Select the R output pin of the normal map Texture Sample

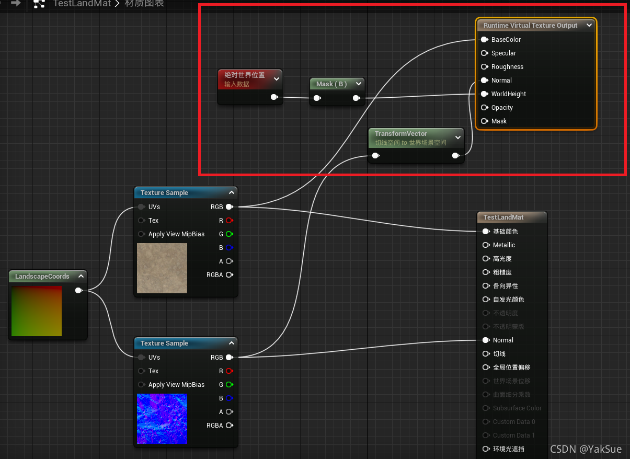(228, 371)
